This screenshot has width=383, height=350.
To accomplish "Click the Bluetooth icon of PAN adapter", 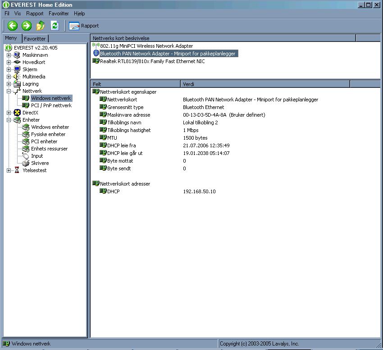I will pyautogui.click(x=96, y=53).
